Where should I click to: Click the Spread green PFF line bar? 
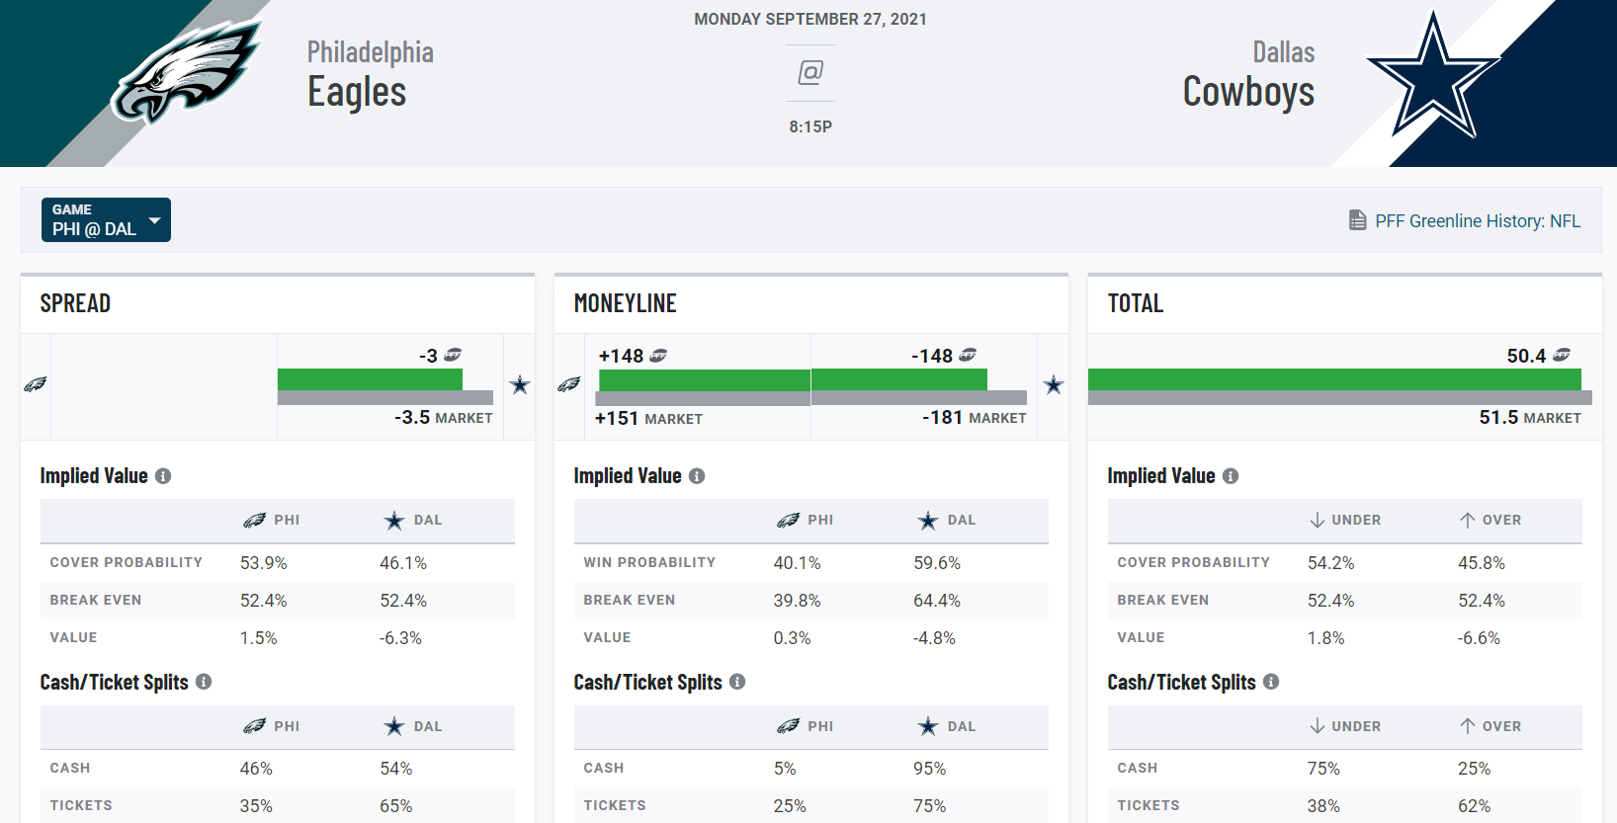[370, 379]
